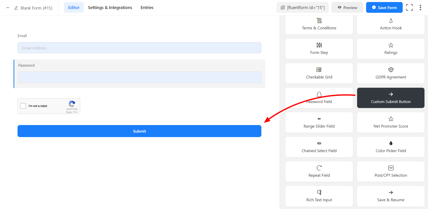
Task: Add the GDPR Agreement field
Action: (x=390, y=73)
